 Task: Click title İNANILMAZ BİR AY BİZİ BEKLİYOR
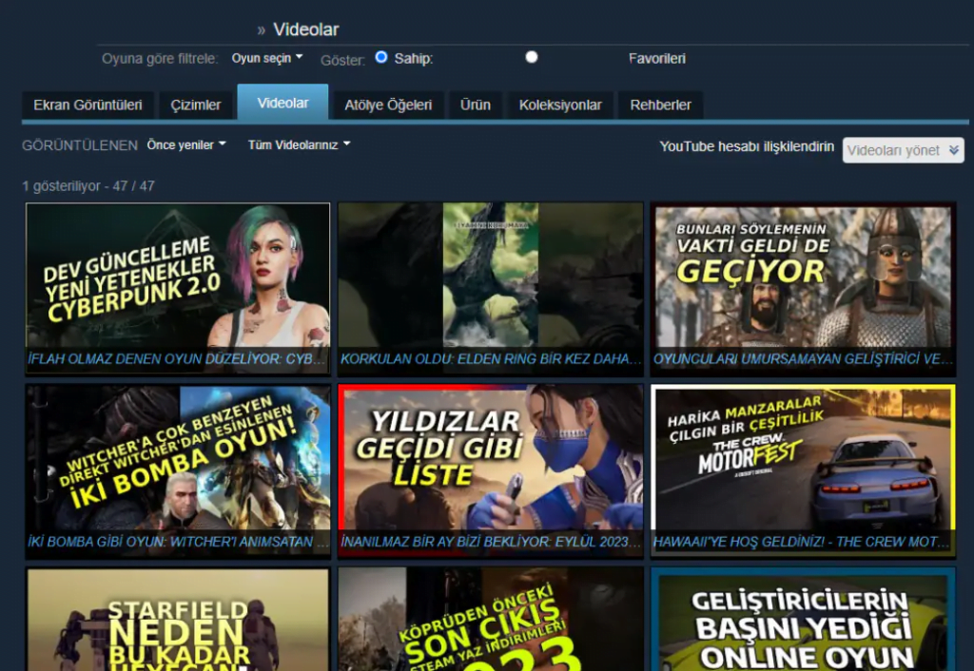pos(491,542)
